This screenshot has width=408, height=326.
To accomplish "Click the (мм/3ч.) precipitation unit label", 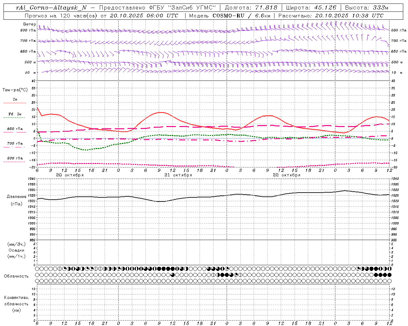I will 17,244.
